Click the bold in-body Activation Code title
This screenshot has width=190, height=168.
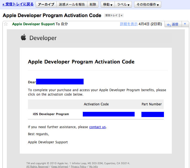click(81, 62)
